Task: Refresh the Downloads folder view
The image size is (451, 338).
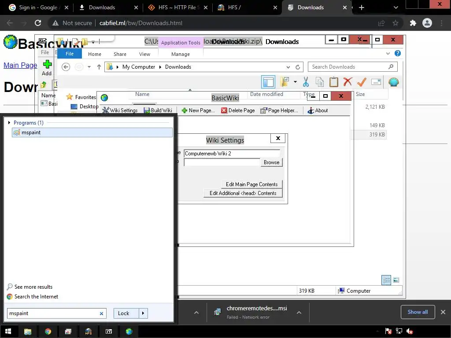Action: 298,67
